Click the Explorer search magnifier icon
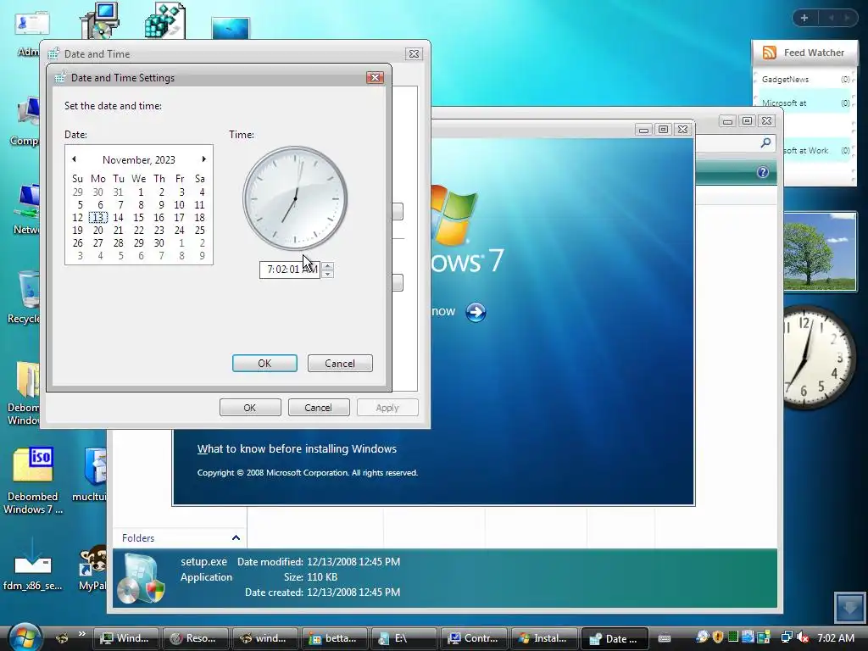Screen dimensions: 868x651 point(765,142)
